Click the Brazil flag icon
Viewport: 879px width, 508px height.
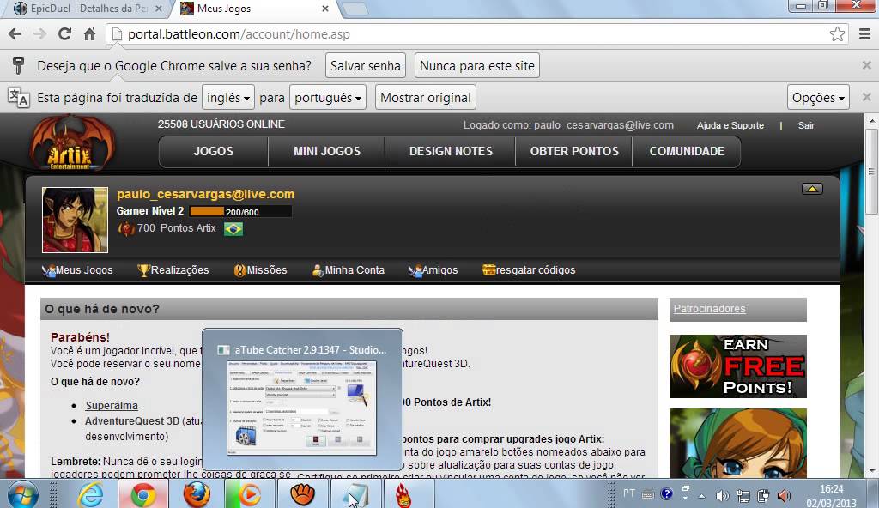coord(233,229)
